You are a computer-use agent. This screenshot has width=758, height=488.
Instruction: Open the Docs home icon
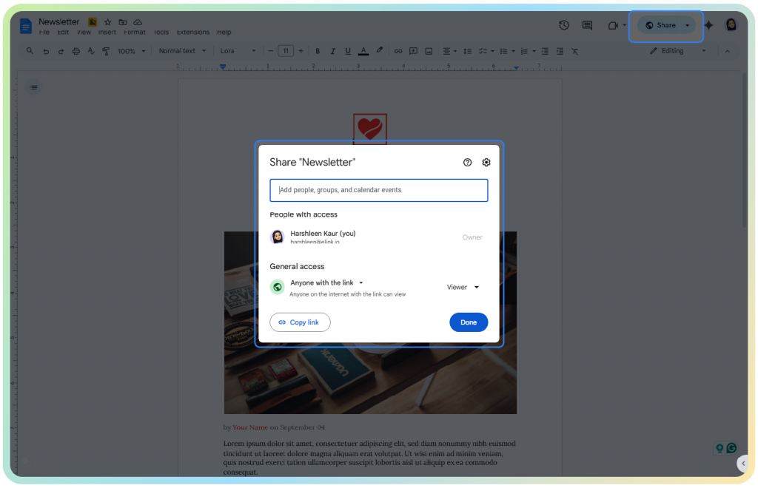tap(26, 26)
